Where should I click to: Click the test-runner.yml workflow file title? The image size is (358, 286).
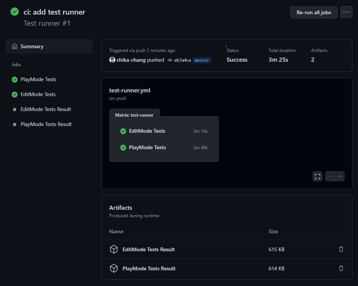pos(130,90)
